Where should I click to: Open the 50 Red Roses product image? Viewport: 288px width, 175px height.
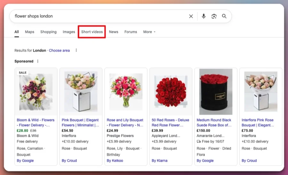(171, 91)
